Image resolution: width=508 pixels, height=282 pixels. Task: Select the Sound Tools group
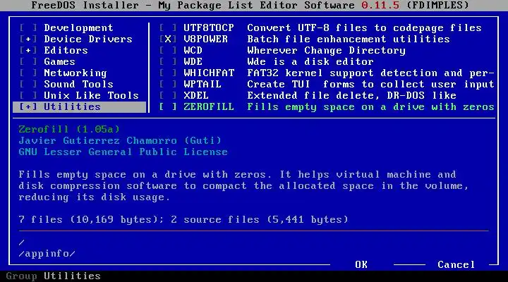(x=79, y=84)
